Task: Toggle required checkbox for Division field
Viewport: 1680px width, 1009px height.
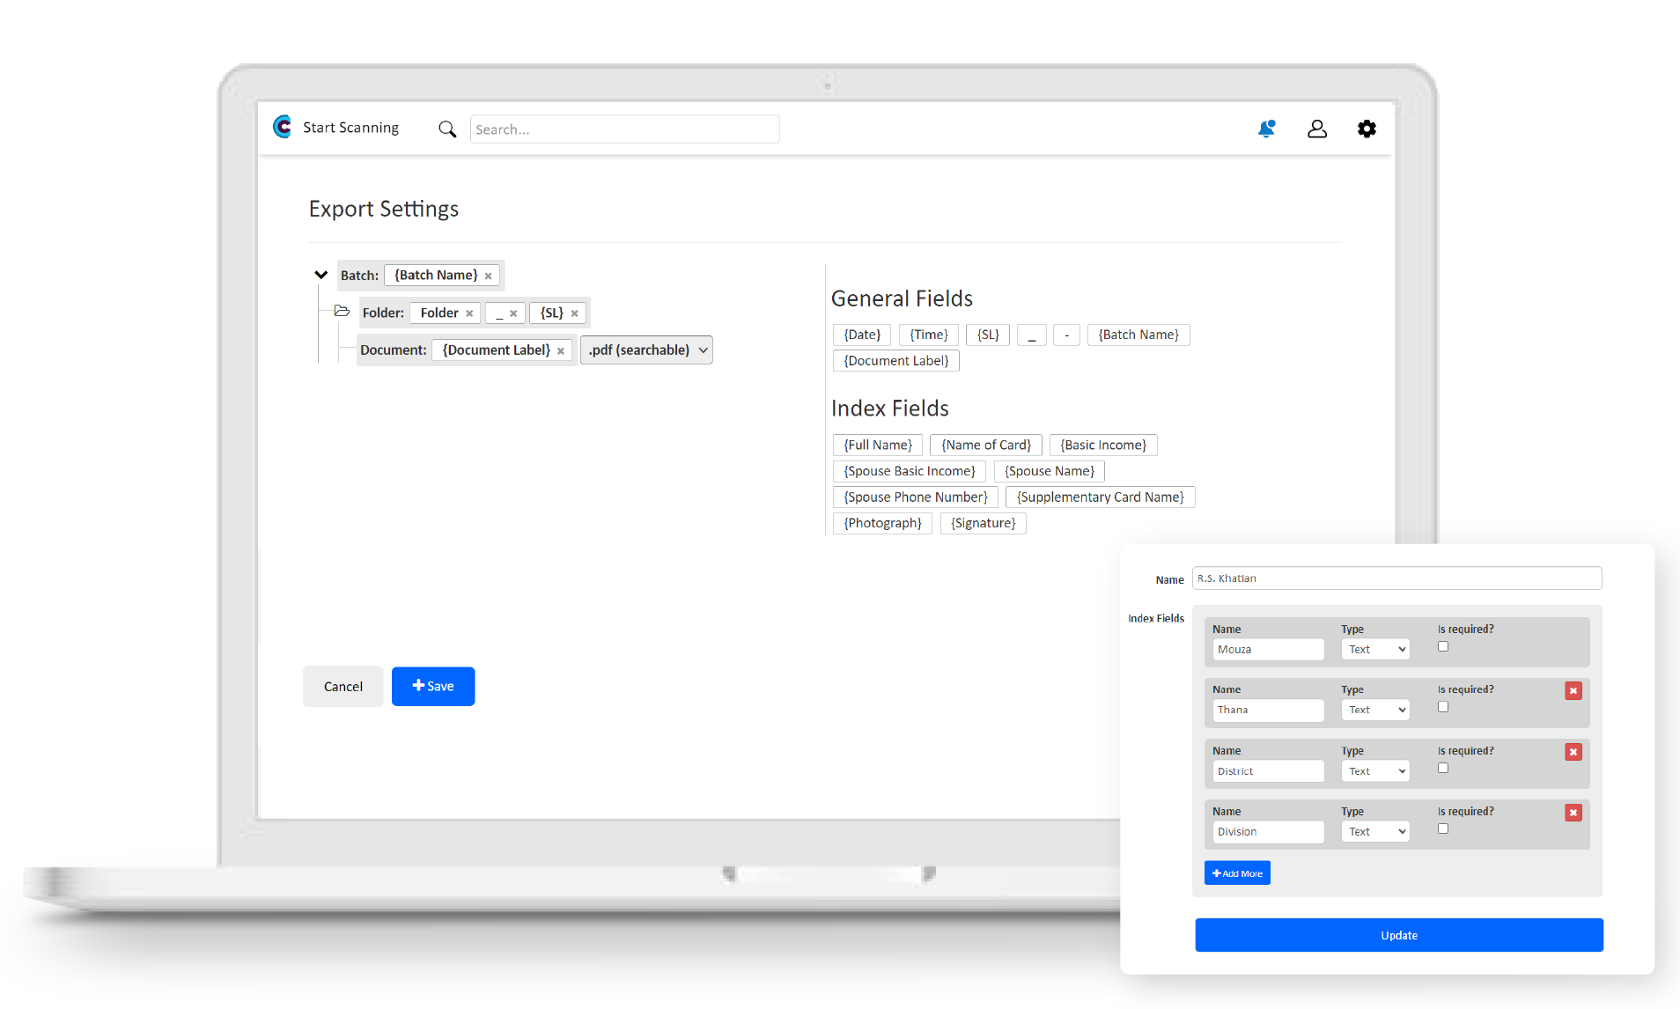Action: (1443, 829)
